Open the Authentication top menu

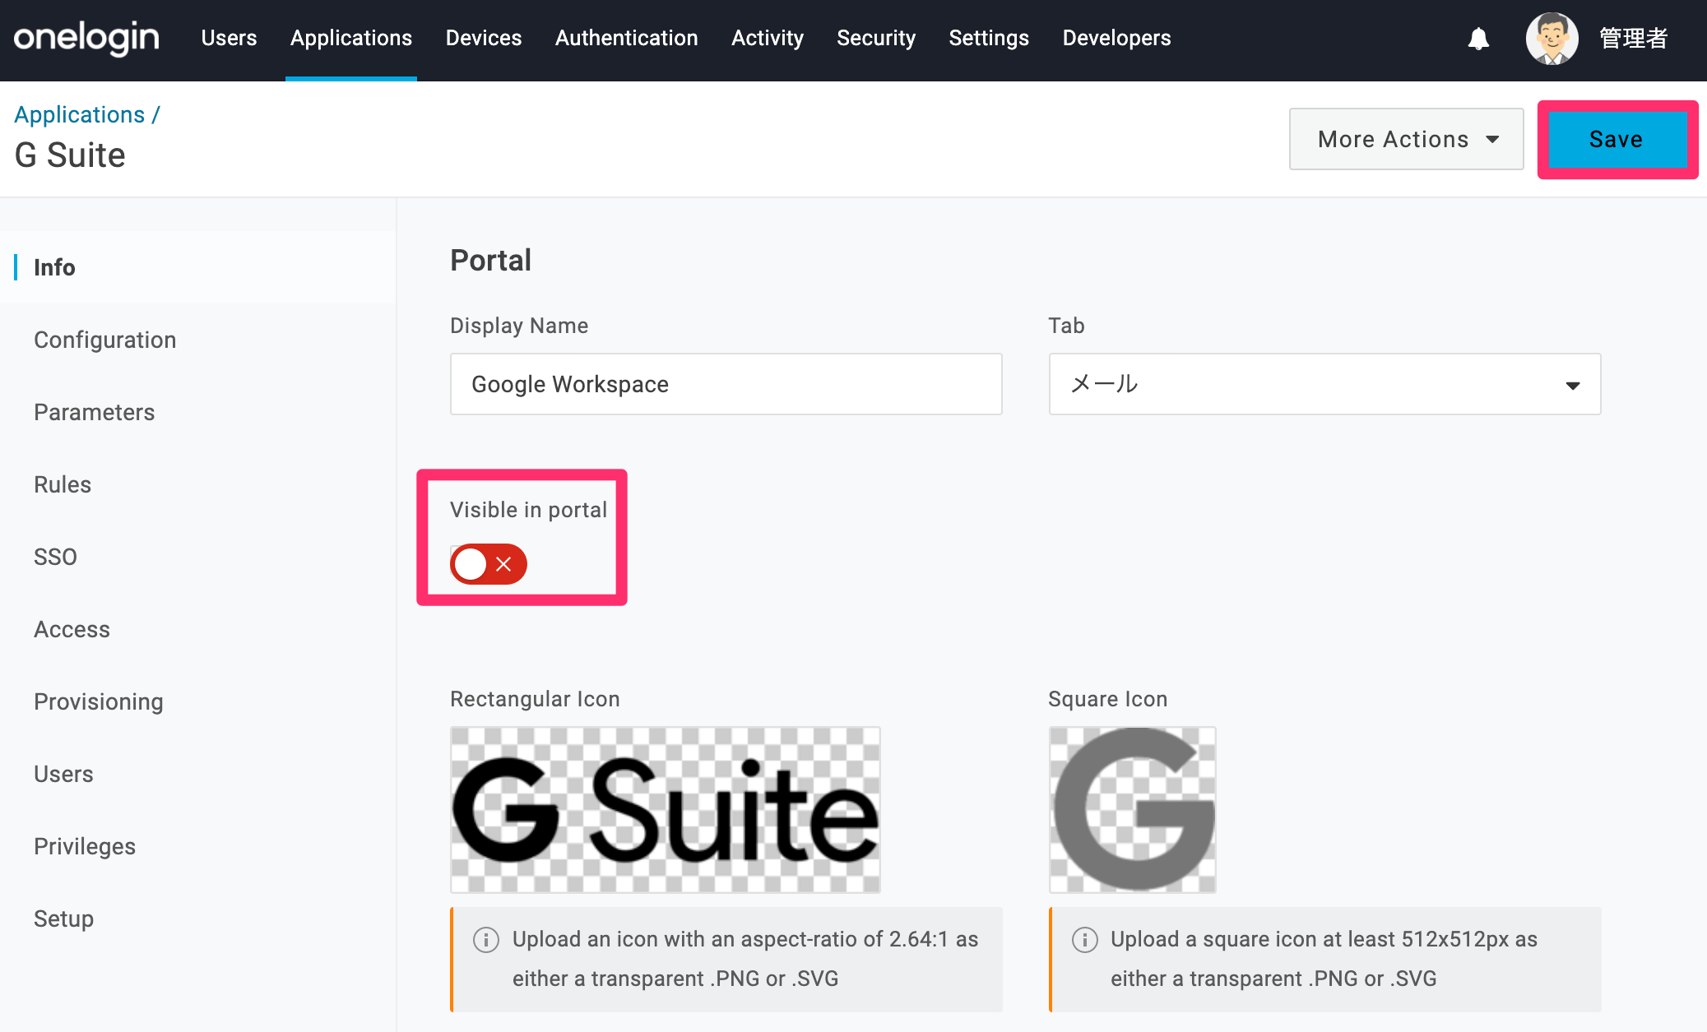(627, 38)
